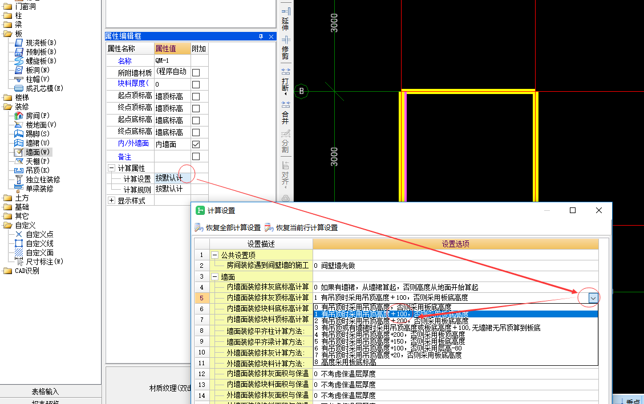Expand the 显示样式 group
644x404 pixels.
[111, 201]
